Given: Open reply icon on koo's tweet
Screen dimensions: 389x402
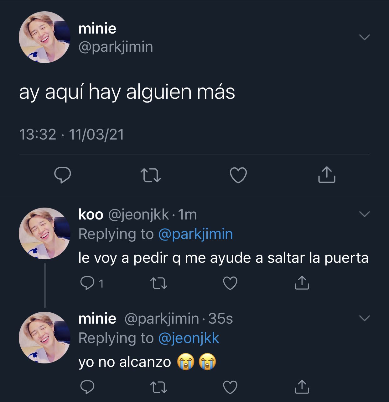Looking at the screenshot, I should click(87, 283).
